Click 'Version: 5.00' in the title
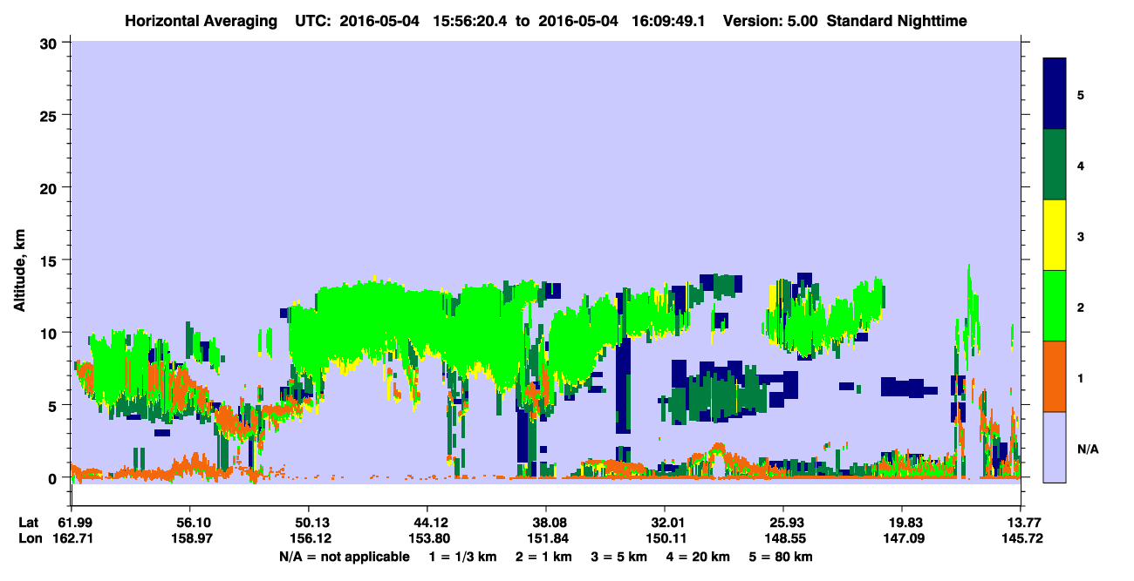Viewport: 1134px width, 581px height. (x=770, y=20)
